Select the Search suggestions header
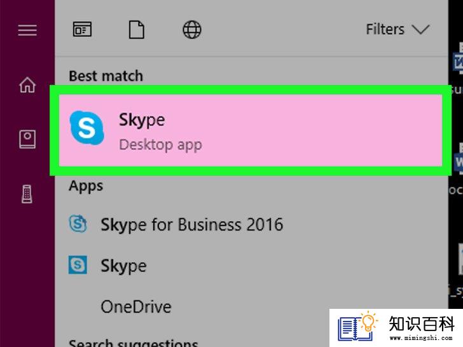This screenshot has width=463, height=347. pos(133,343)
